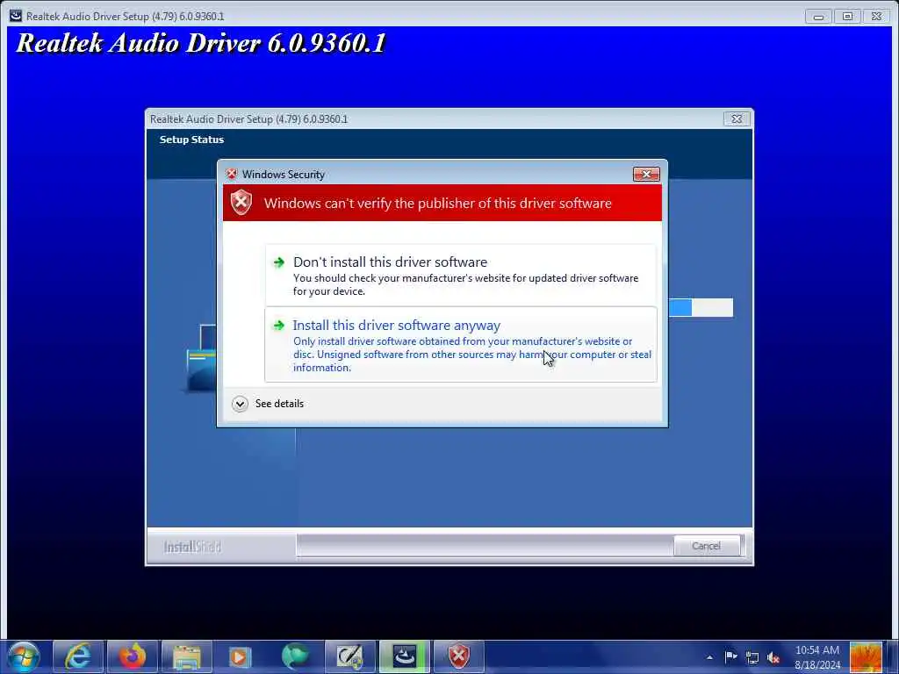Close the outer Realtek setup window

(x=877, y=16)
